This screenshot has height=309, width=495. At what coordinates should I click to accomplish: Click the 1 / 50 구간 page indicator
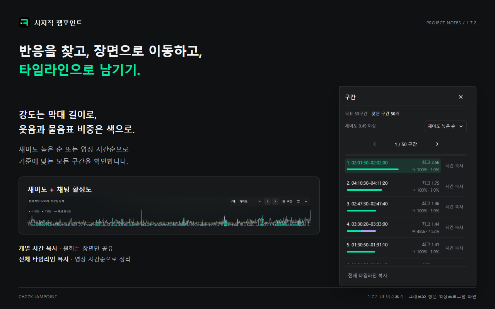[406, 144]
